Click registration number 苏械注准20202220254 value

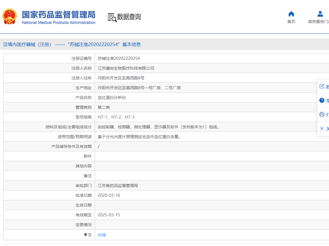pos(119,58)
